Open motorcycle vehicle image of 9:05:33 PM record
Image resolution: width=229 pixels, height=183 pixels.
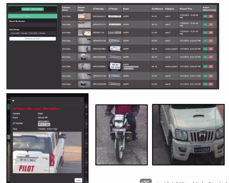pyautogui.click(x=84, y=66)
